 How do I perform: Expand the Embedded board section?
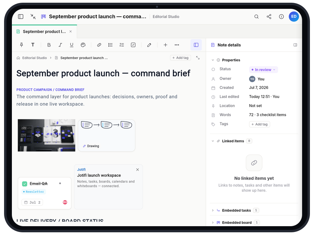213,222
